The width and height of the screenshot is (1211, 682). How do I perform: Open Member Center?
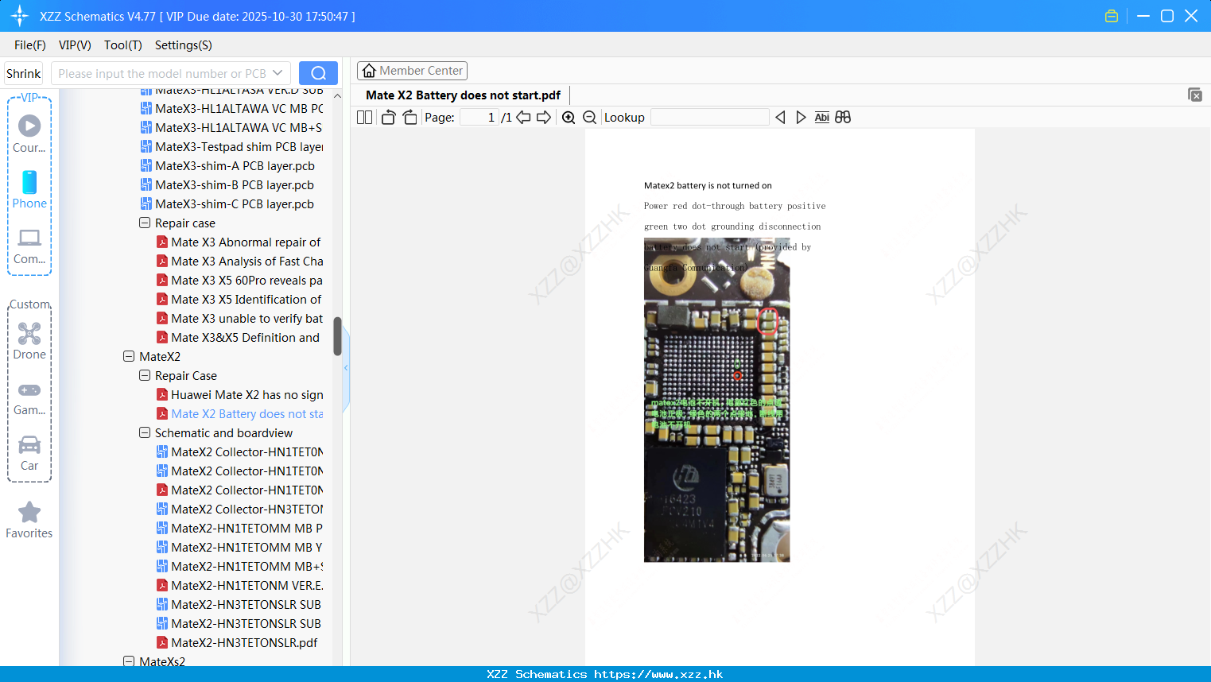pyautogui.click(x=412, y=71)
